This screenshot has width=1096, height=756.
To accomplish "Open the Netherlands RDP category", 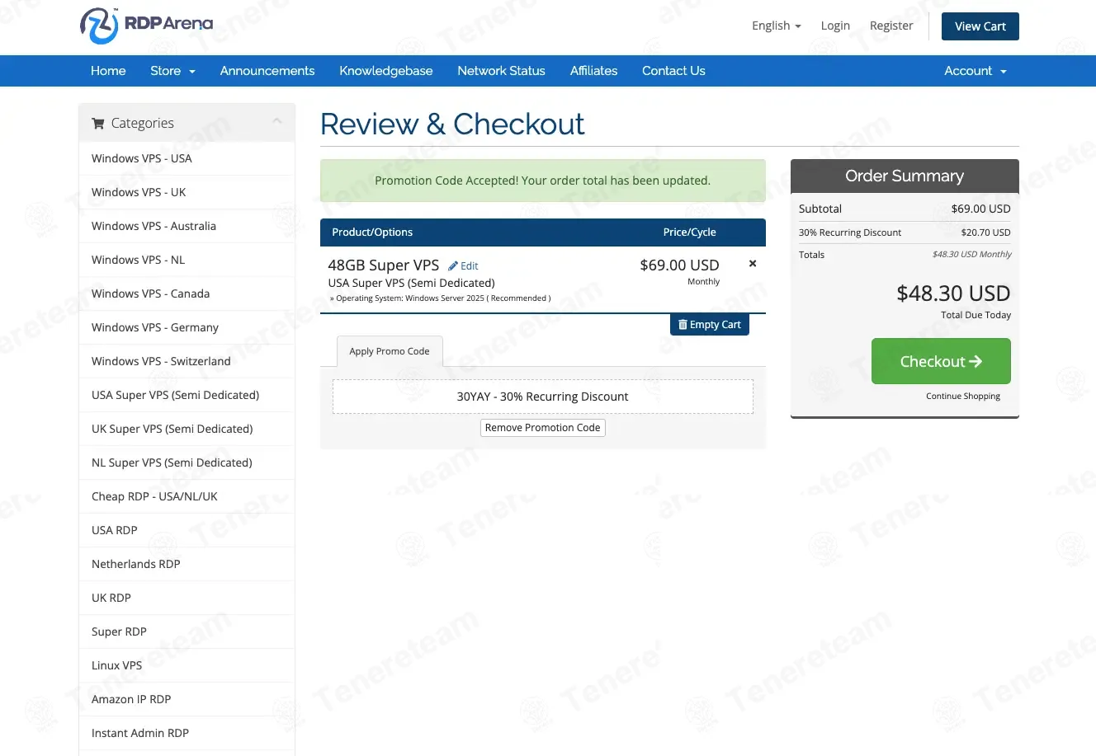I will point(187,564).
